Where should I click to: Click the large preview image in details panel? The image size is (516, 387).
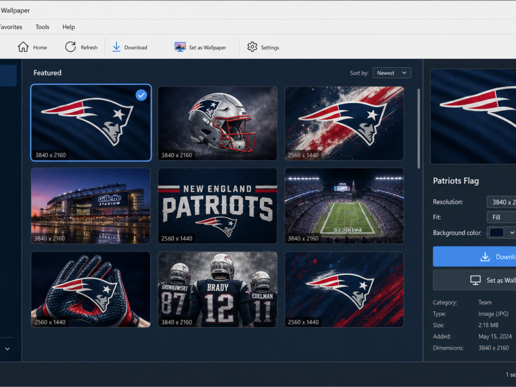coord(473,116)
